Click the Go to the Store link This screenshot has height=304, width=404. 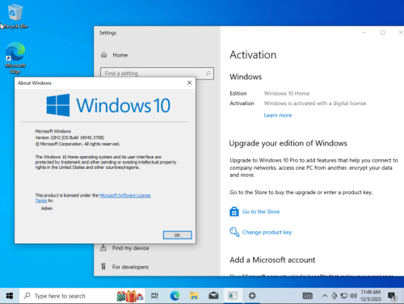(x=261, y=212)
